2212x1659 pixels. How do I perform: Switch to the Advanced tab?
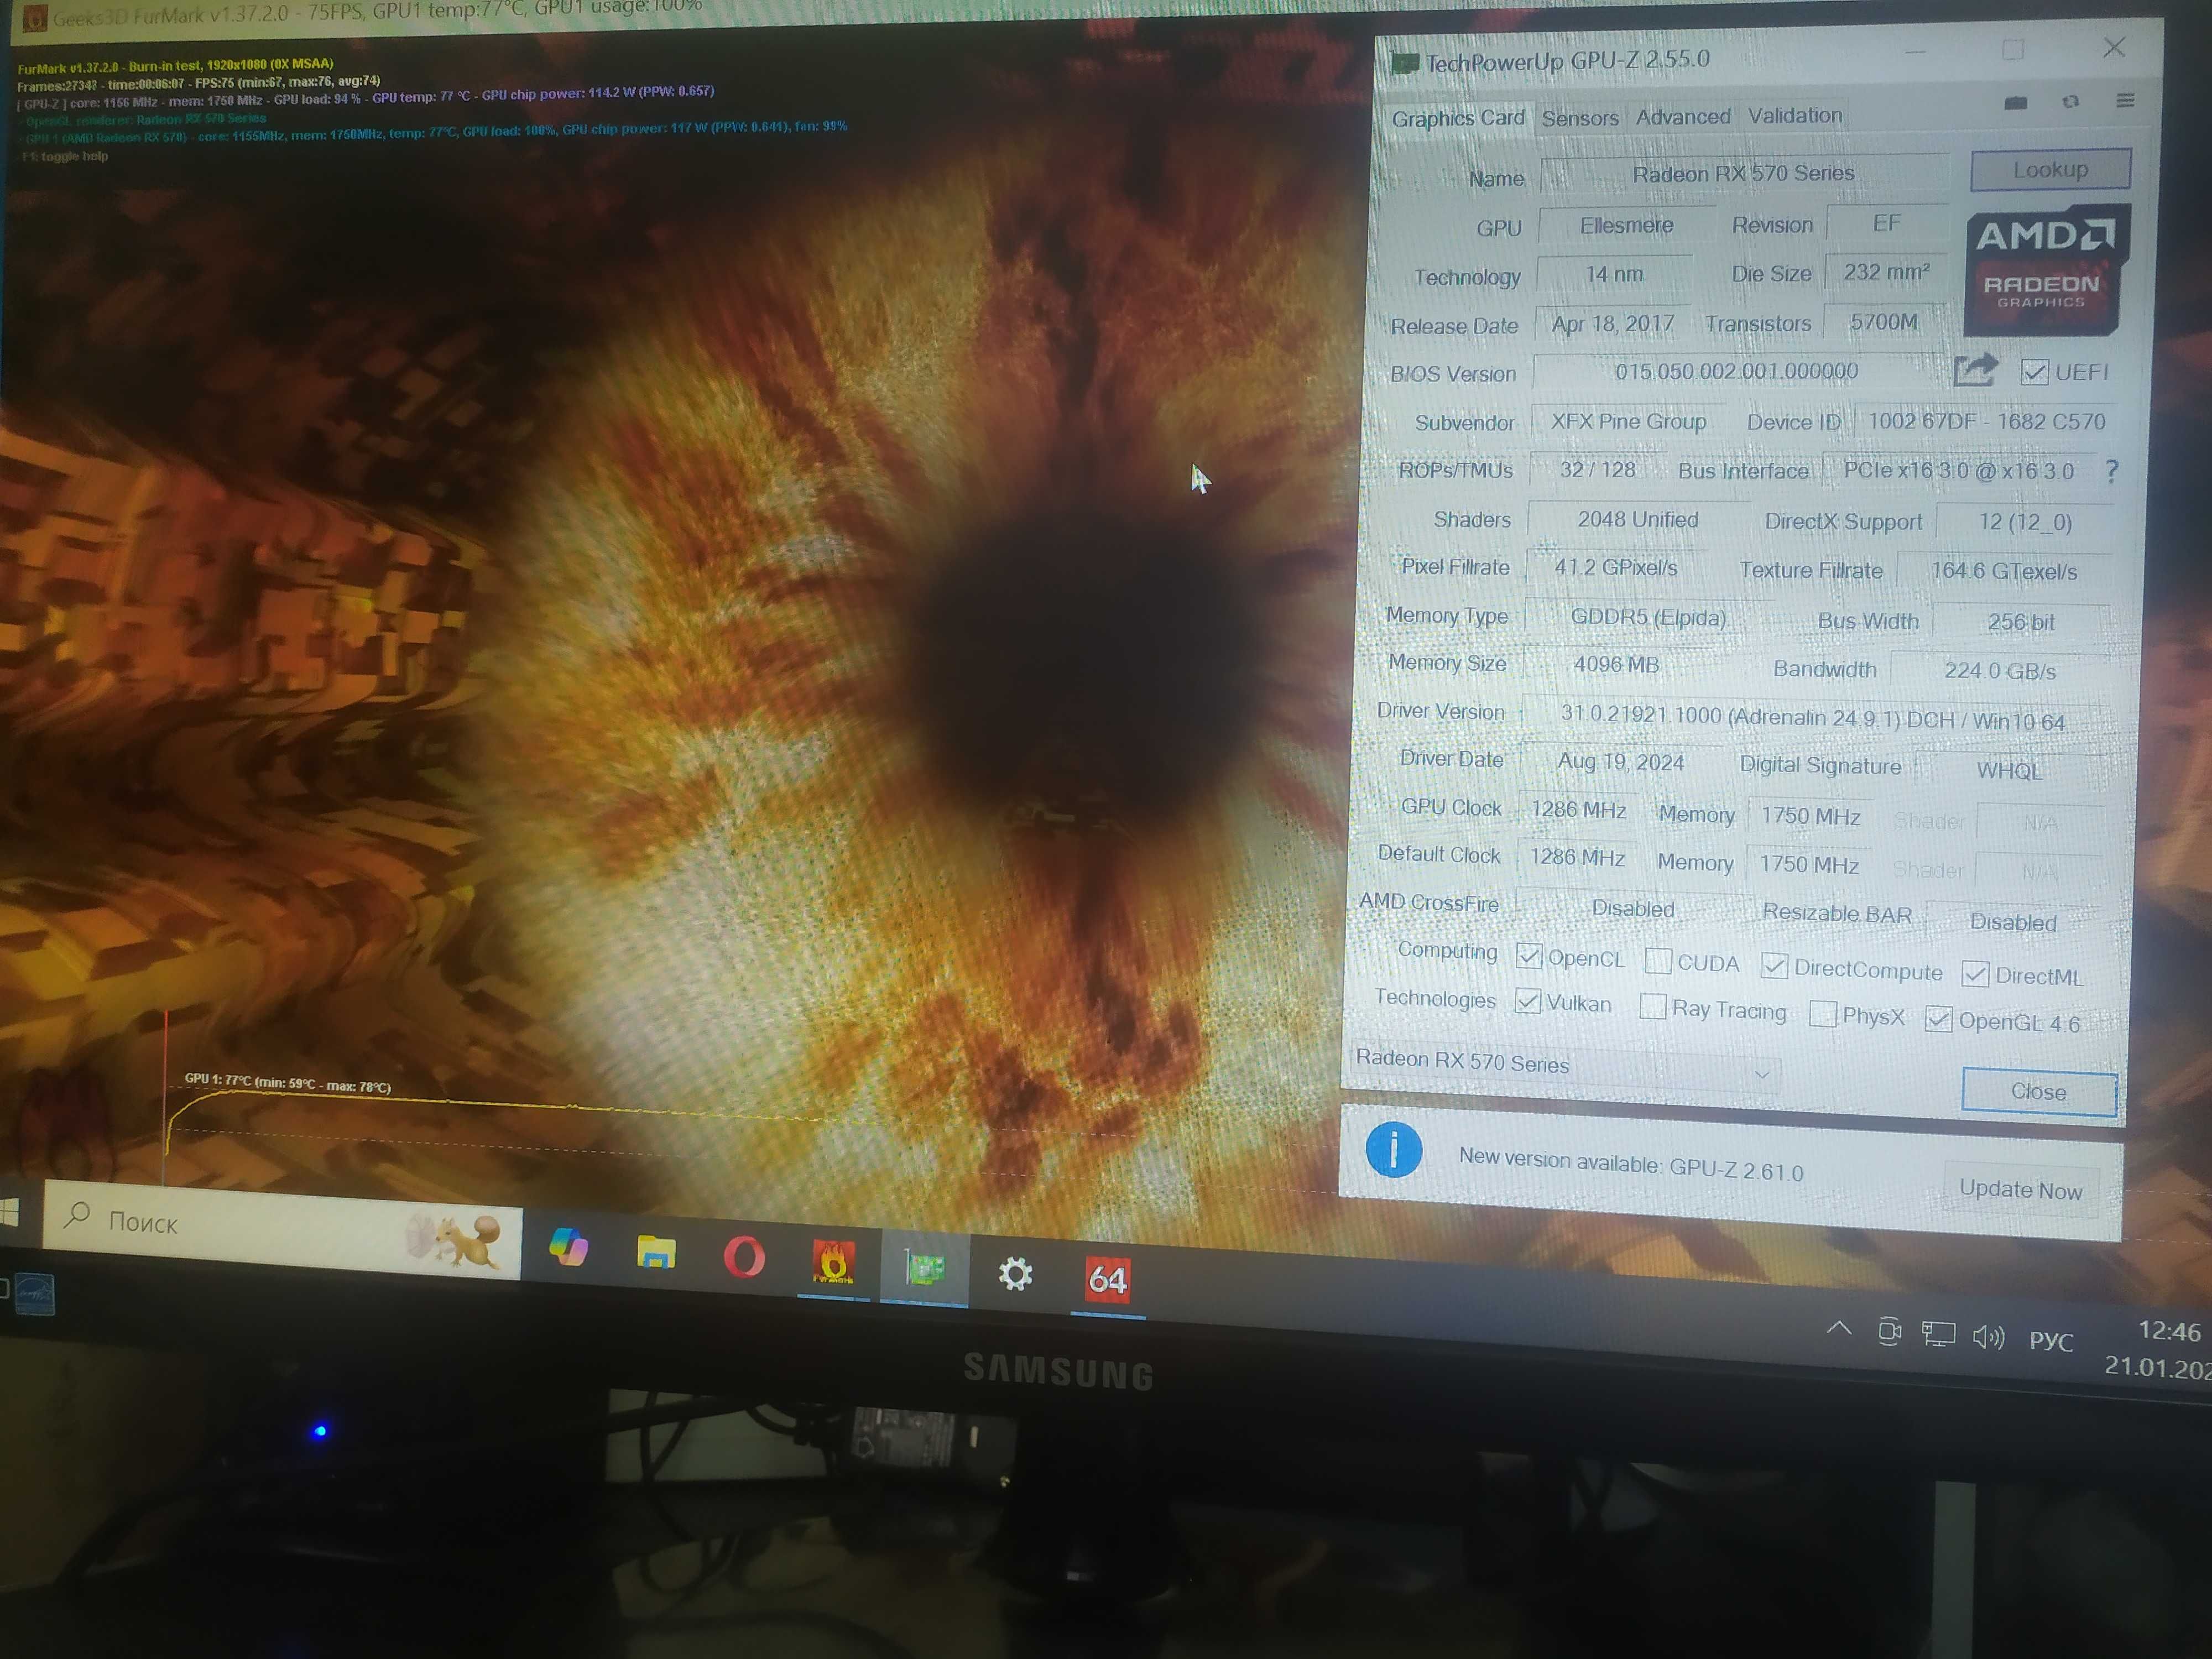pyautogui.click(x=1682, y=117)
